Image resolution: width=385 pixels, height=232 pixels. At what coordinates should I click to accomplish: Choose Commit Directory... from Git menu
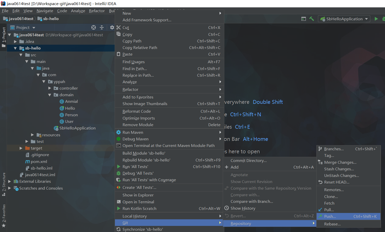[x=248, y=161]
